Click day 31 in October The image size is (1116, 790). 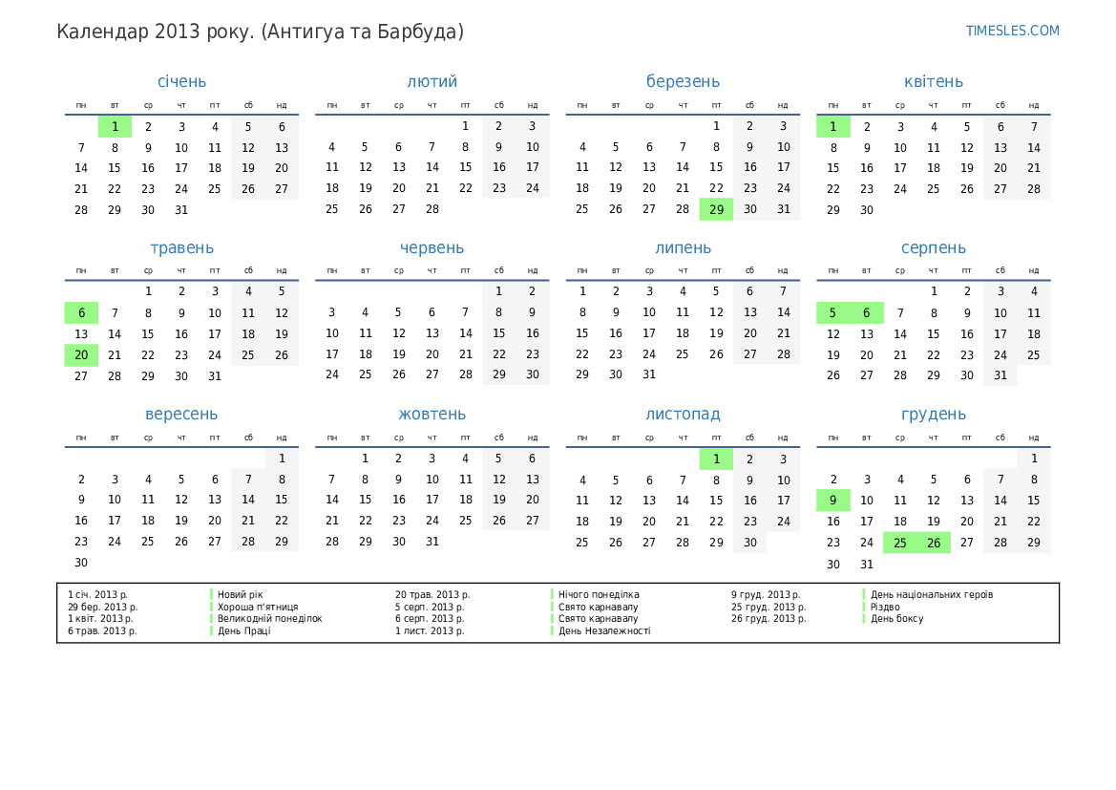click(x=432, y=542)
